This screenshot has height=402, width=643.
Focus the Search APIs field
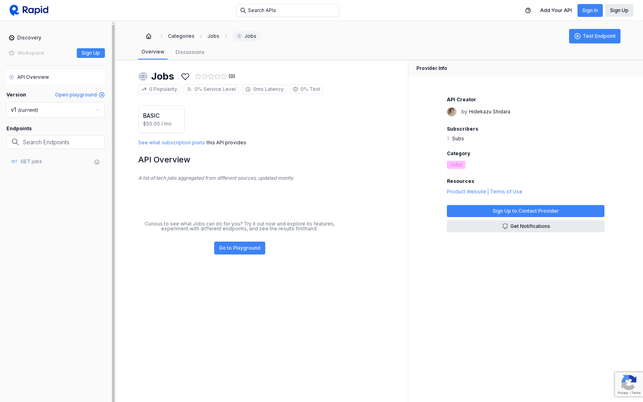(x=288, y=10)
